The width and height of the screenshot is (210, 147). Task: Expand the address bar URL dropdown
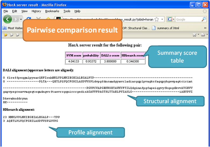pos(162,19)
